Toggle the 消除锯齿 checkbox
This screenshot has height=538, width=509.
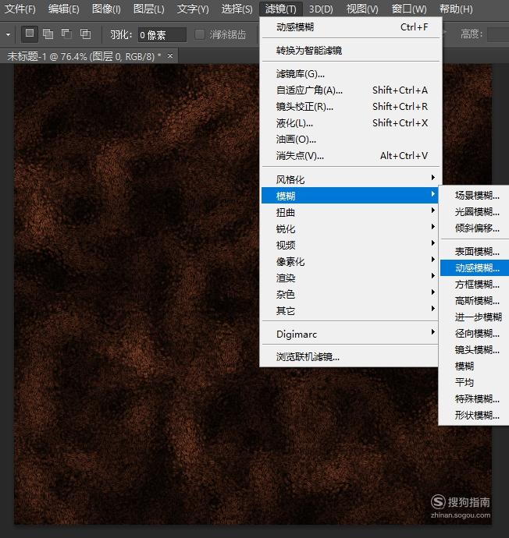200,34
